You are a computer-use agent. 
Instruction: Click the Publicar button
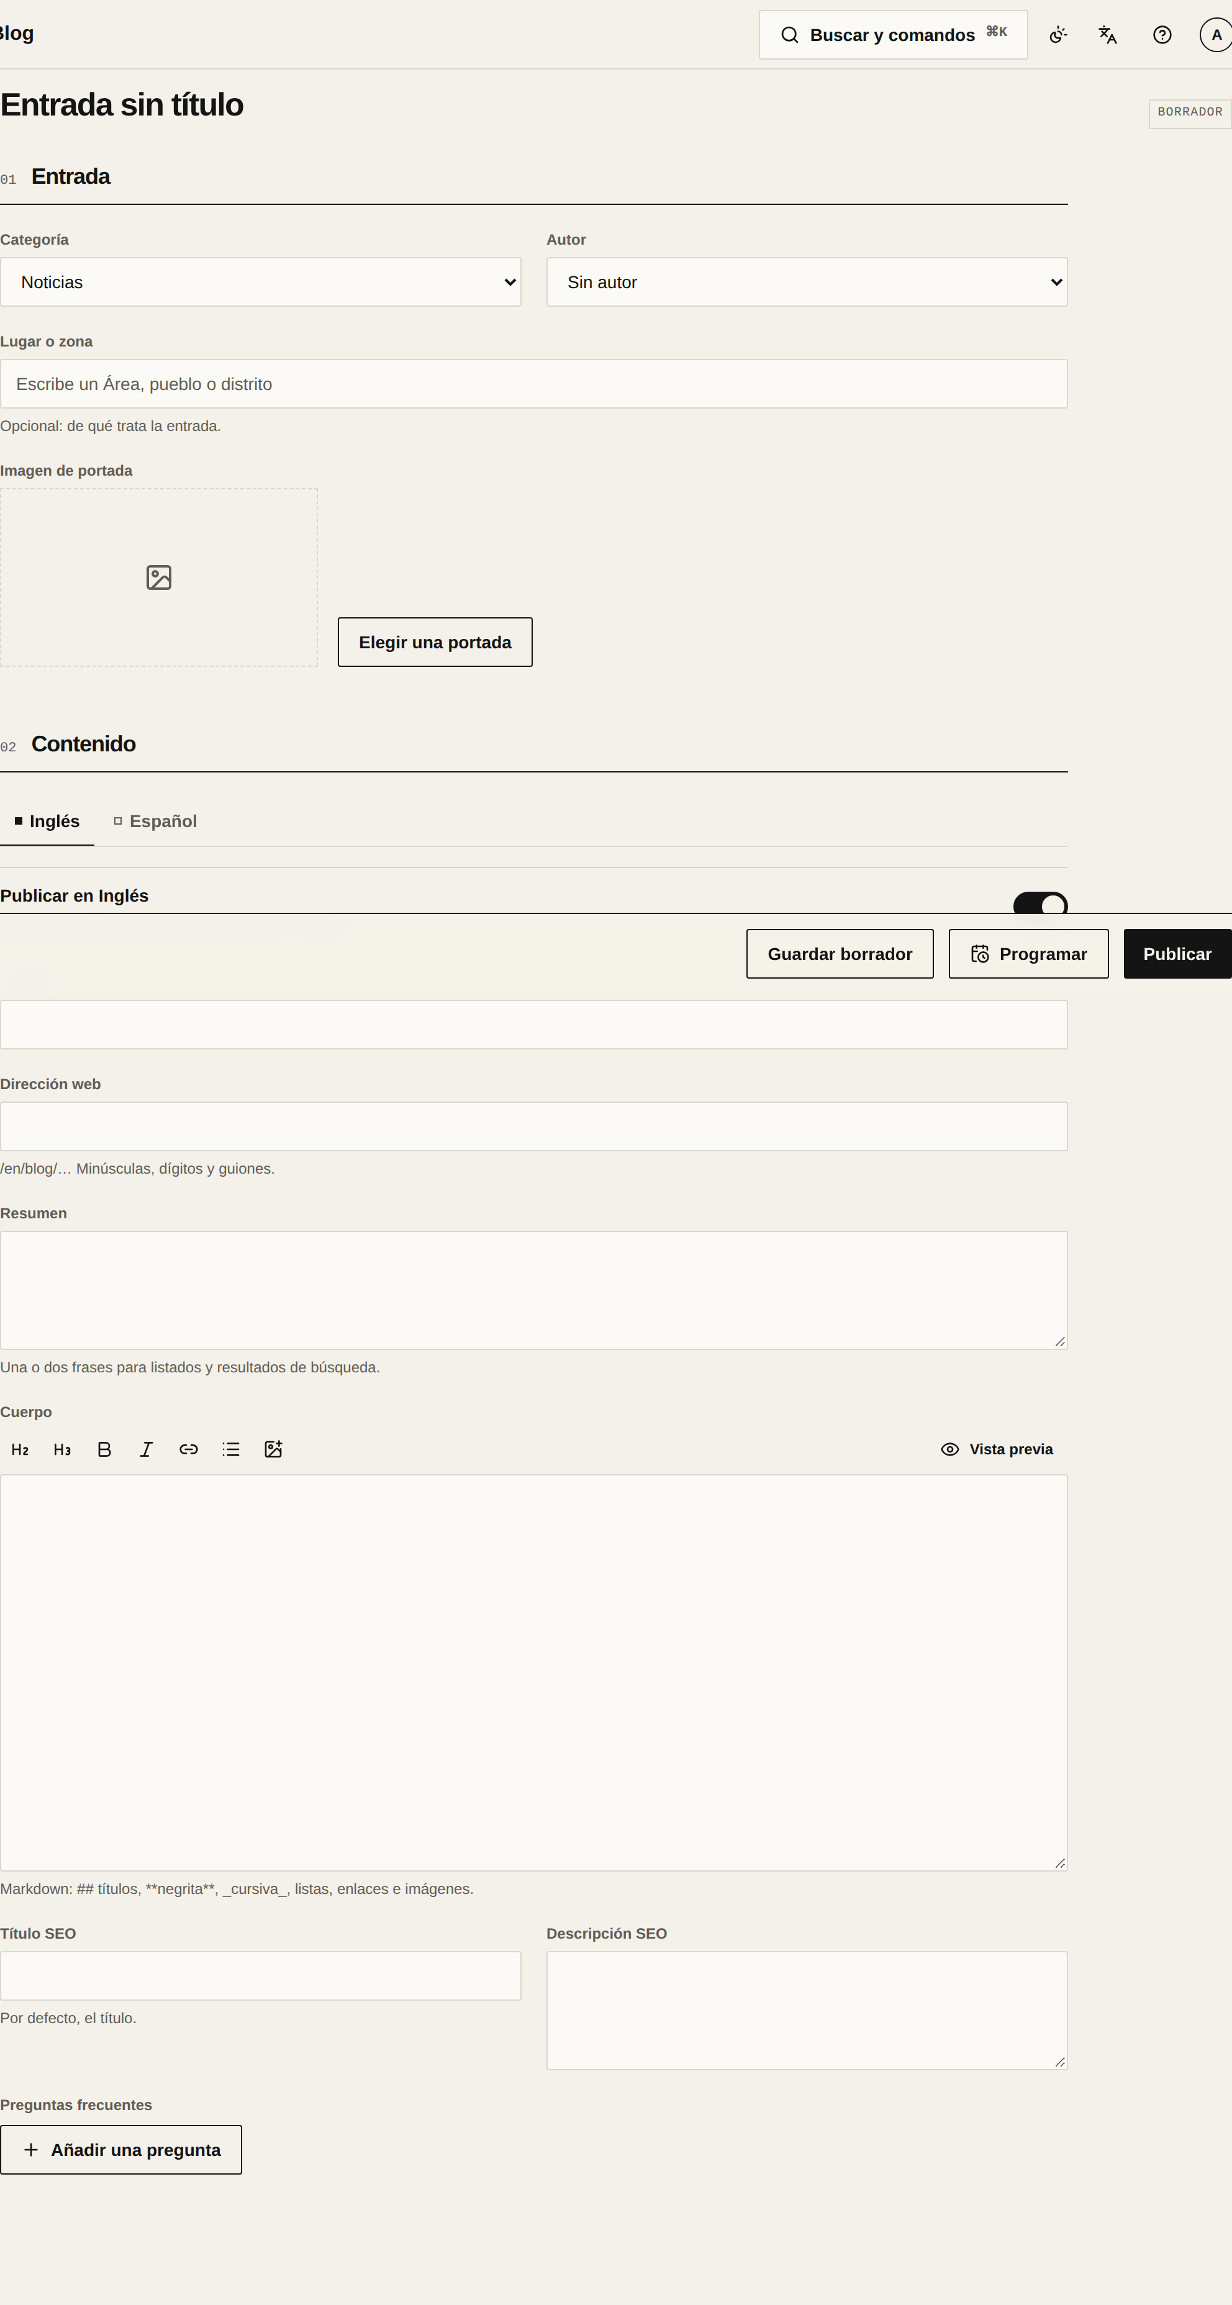pos(1177,954)
